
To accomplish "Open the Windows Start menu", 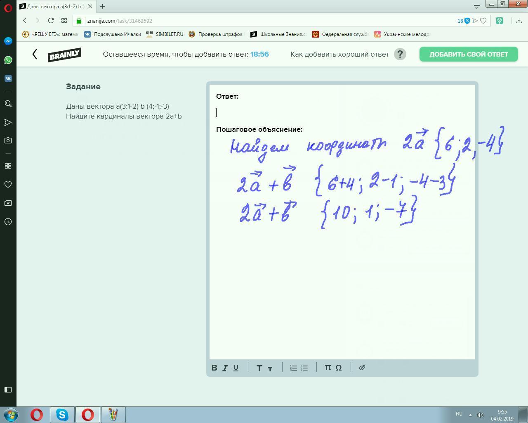I will pyautogui.click(x=11, y=414).
